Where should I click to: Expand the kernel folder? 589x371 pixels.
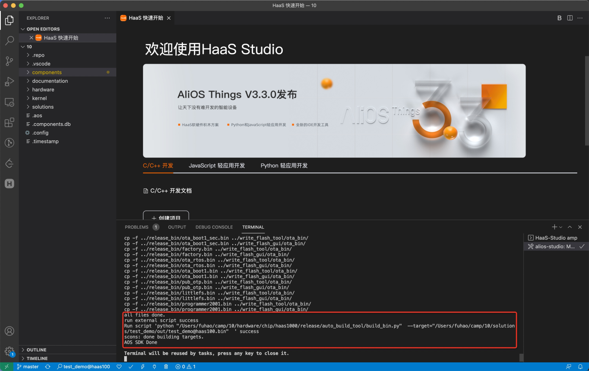(x=68, y=98)
